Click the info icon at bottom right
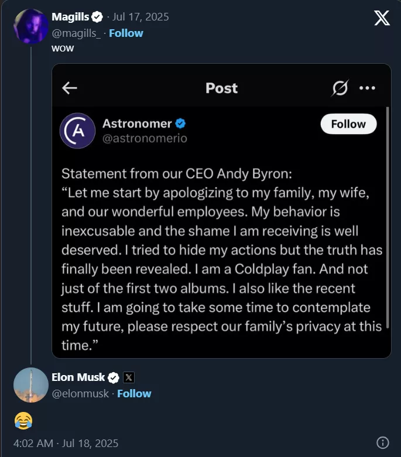 (x=383, y=442)
